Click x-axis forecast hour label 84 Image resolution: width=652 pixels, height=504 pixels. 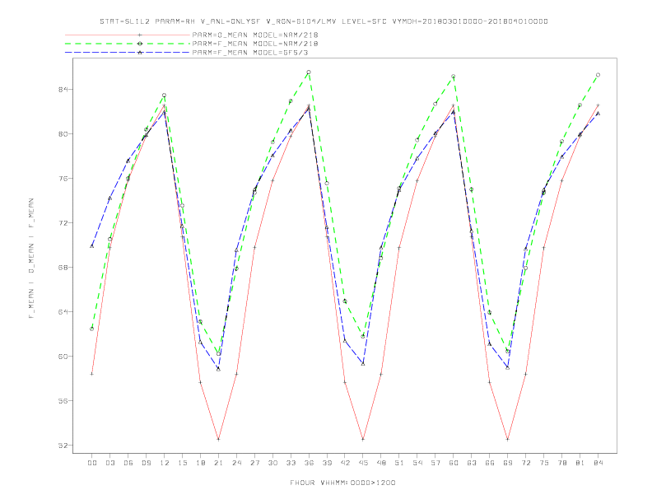pos(598,463)
